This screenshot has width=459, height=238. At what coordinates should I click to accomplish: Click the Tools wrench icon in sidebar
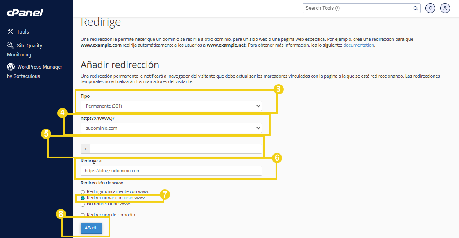pyautogui.click(x=11, y=31)
